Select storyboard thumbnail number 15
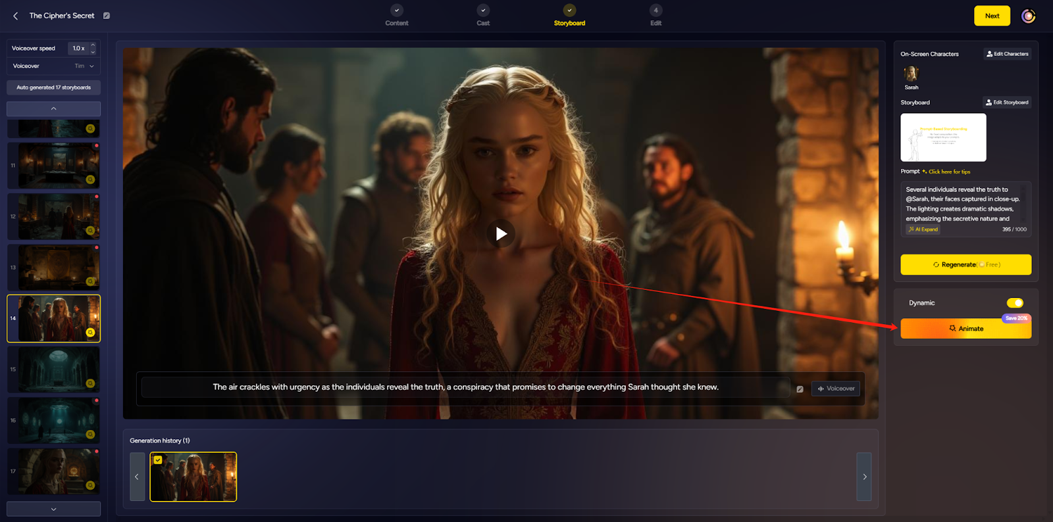The image size is (1053, 522). coord(53,369)
